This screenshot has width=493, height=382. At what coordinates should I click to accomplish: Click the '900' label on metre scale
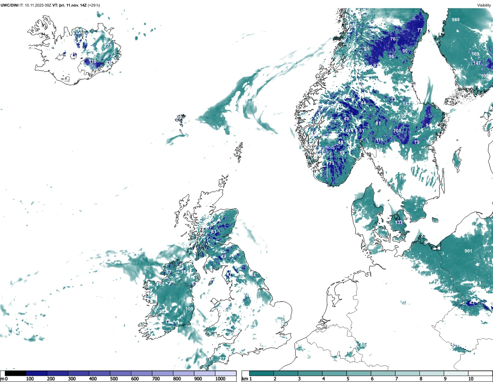tap(198, 379)
